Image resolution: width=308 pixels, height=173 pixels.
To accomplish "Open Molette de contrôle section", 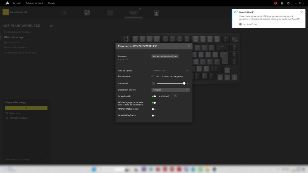I will tap(15, 47).
